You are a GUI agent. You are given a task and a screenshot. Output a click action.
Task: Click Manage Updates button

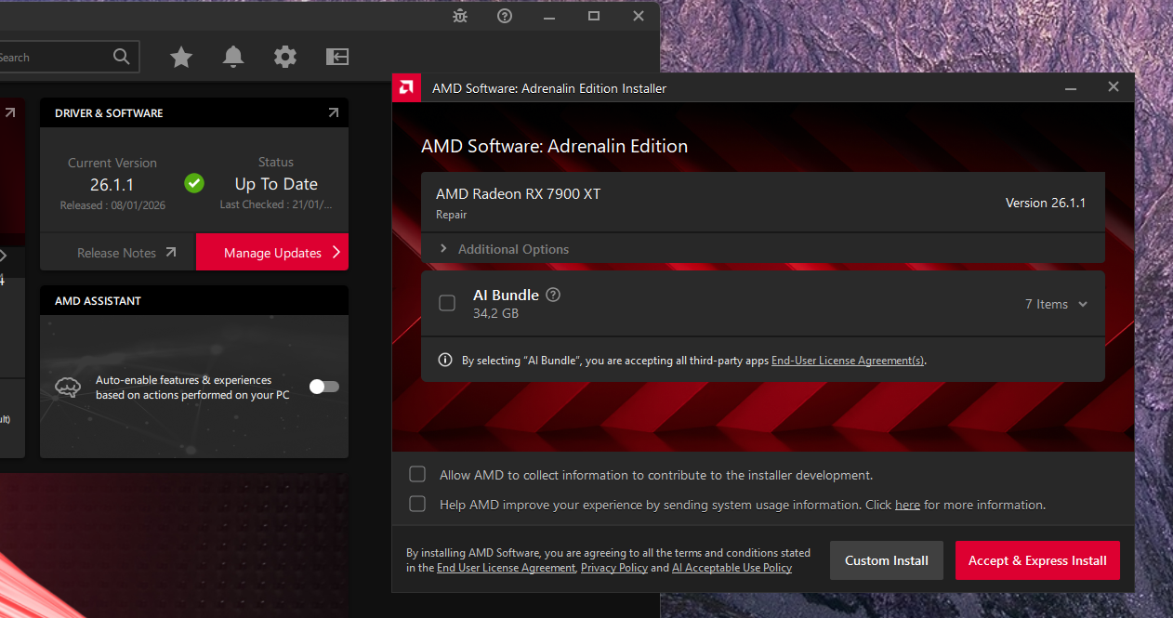[x=272, y=253]
